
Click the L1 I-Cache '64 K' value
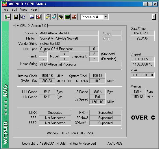(47, 92)
